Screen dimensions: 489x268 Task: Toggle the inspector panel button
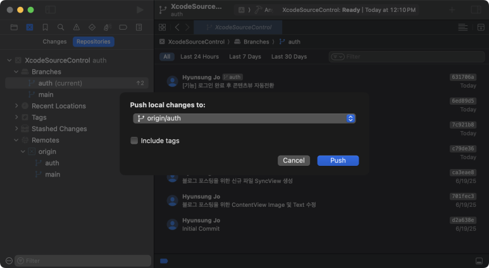(x=476, y=9)
